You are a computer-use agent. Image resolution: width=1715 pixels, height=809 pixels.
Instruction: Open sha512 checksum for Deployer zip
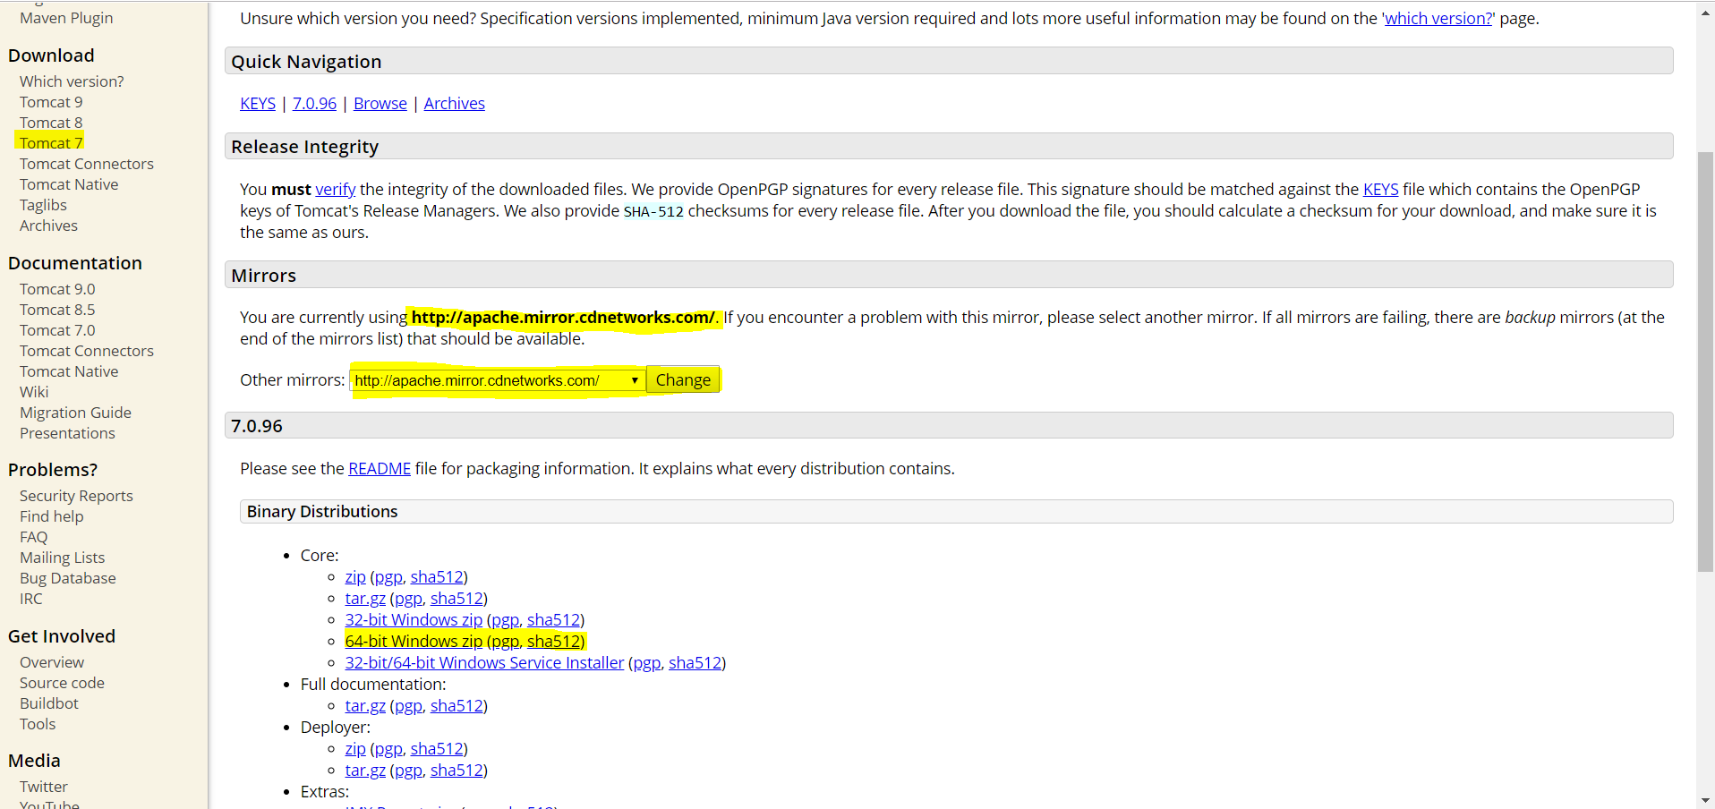437,749
